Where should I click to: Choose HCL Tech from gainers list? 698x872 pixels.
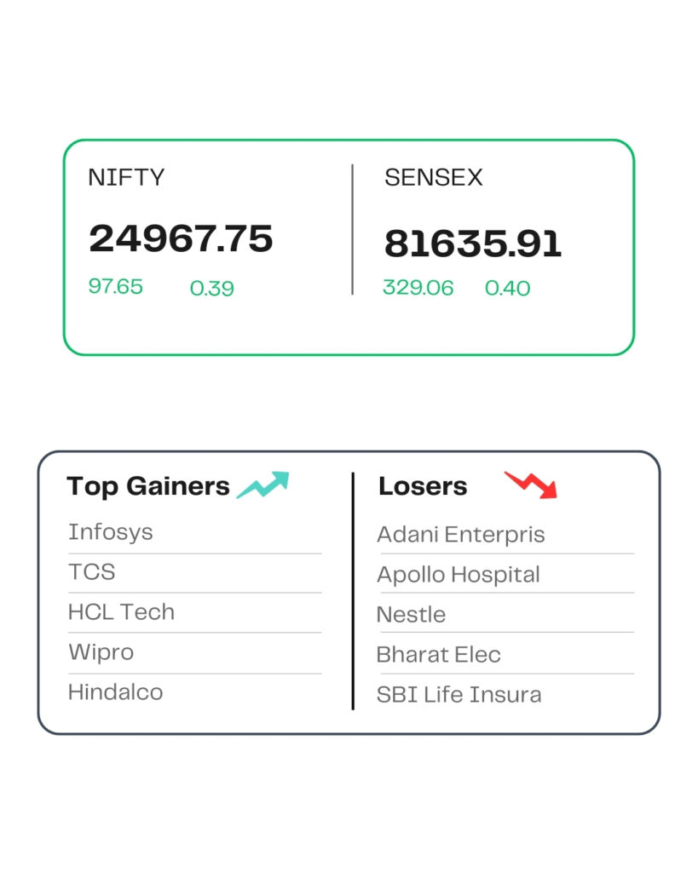click(x=121, y=611)
